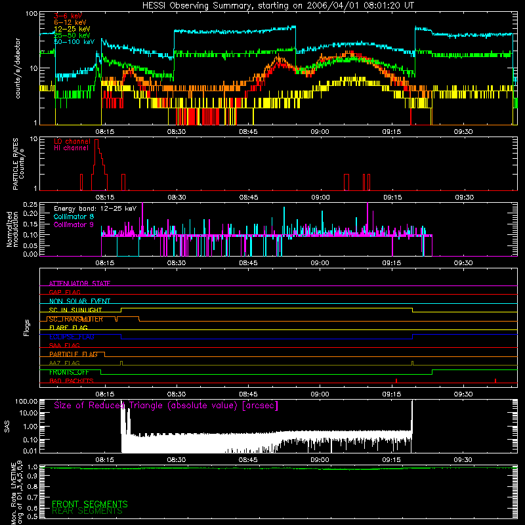Click 08:15 tick under particle rates panel
The height and width of the screenshot is (525, 525).
[105, 198]
